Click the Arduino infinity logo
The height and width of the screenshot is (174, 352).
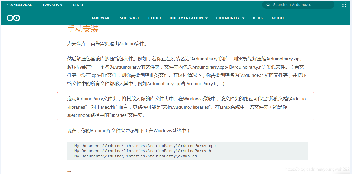coord(13,18)
